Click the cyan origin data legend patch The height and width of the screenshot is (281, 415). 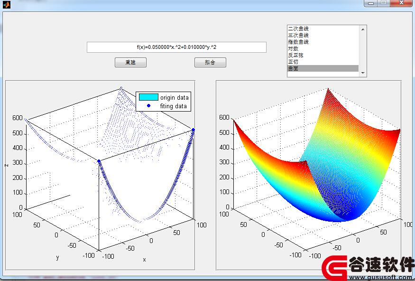click(x=148, y=97)
